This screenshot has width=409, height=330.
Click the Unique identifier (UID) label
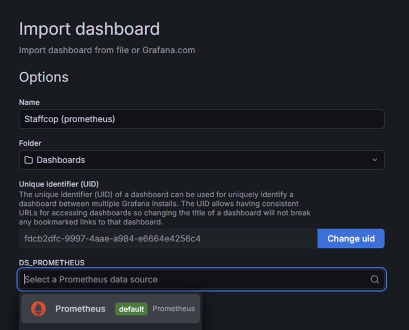pos(59,184)
